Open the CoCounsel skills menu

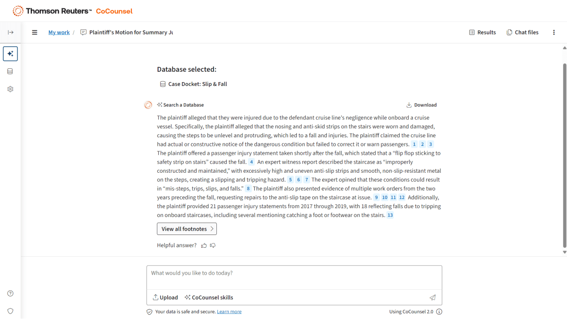pyautogui.click(x=209, y=297)
